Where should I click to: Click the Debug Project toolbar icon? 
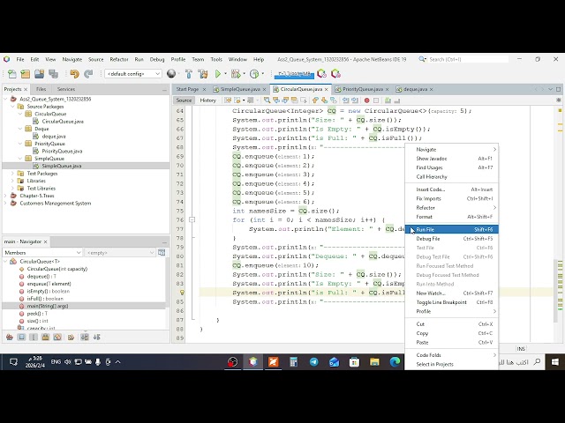236,74
